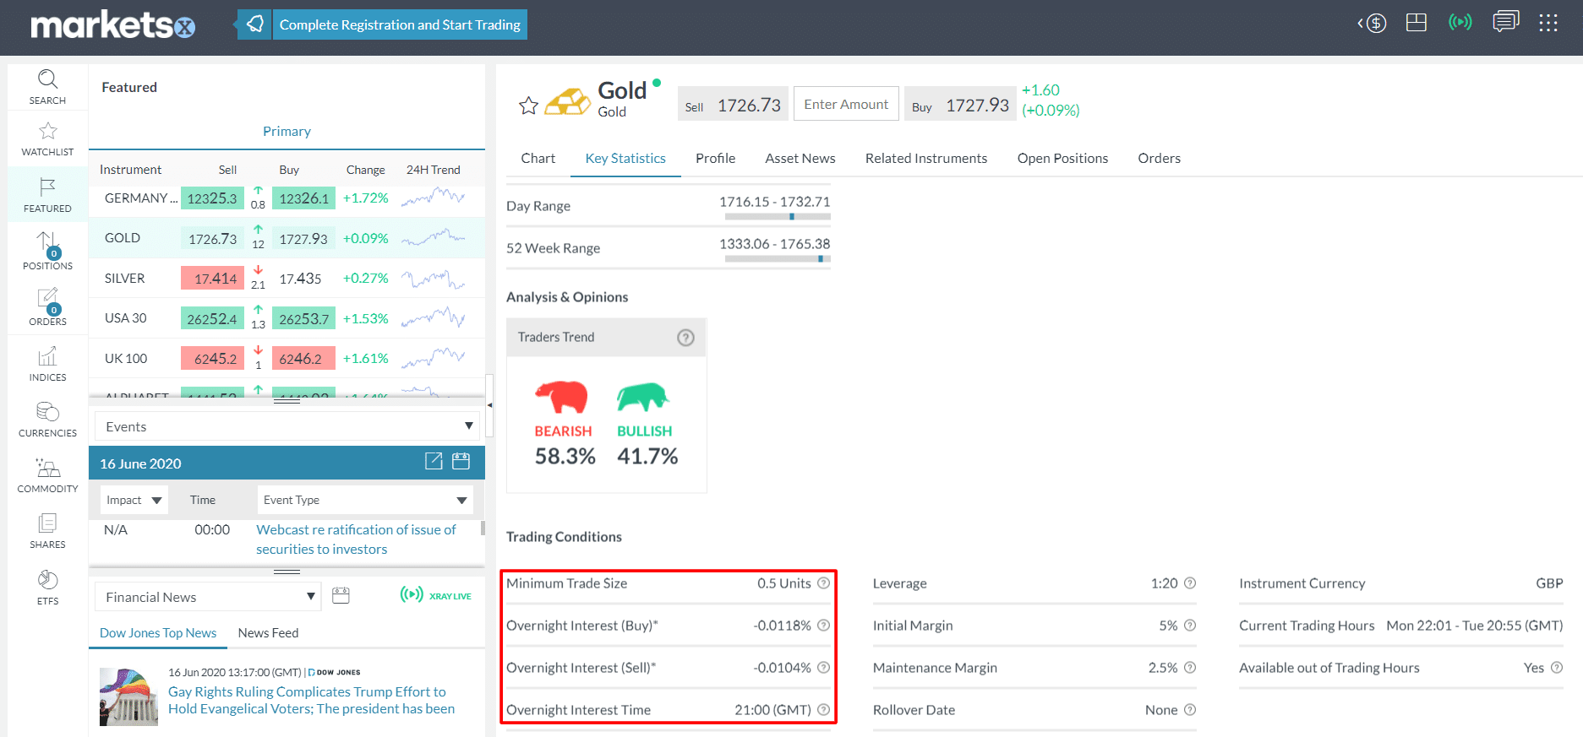Open the apps grid menu icon
This screenshot has width=1583, height=737.
(1548, 23)
